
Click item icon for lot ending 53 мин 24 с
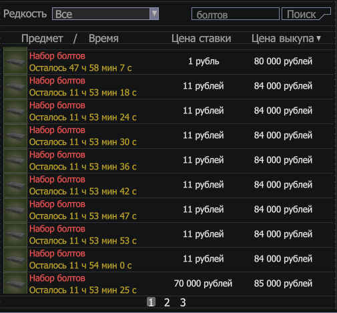coord(15,111)
